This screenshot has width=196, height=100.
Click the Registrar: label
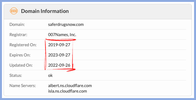point(18,35)
